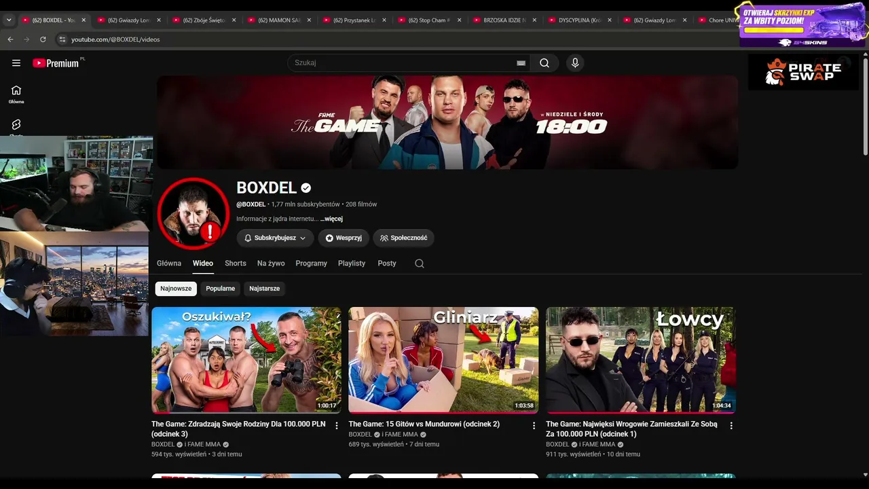Select the Najstarsze filter chip
This screenshot has height=489, width=869.
pyautogui.click(x=264, y=289)
